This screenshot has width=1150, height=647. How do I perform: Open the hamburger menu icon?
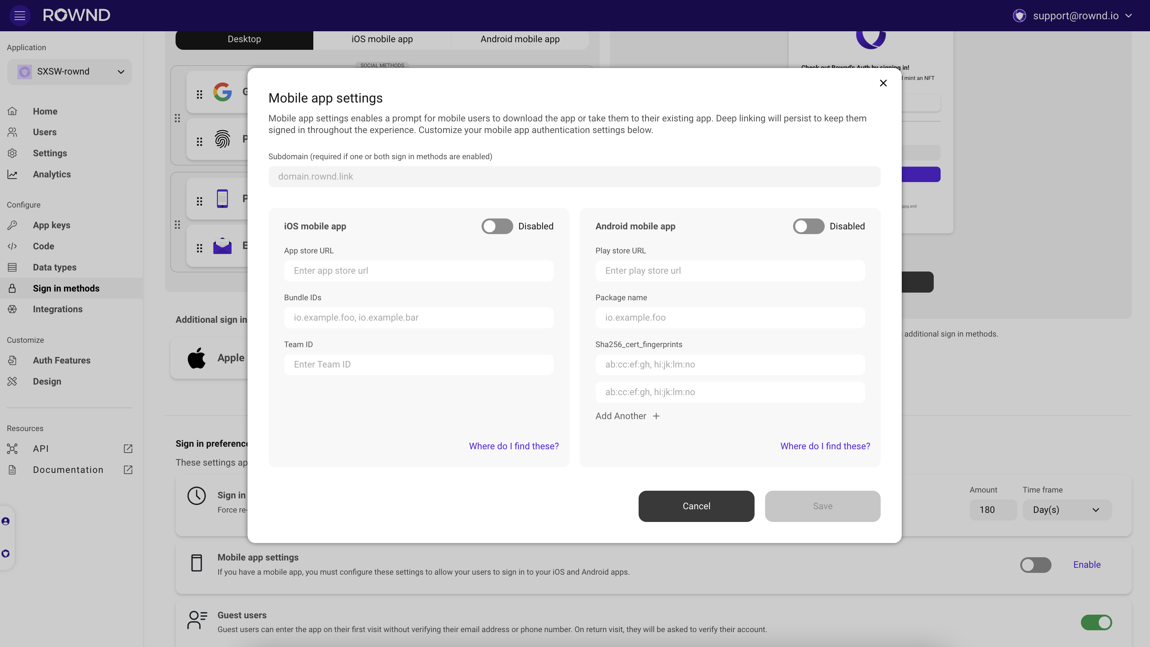click(20, 16)
